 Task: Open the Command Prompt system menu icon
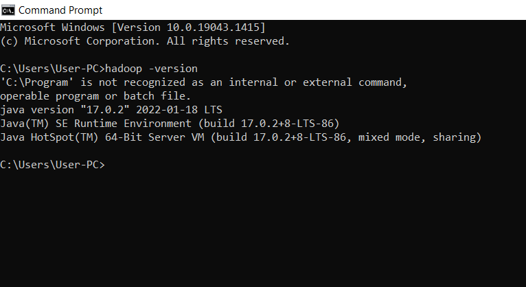tap(8, 10)
